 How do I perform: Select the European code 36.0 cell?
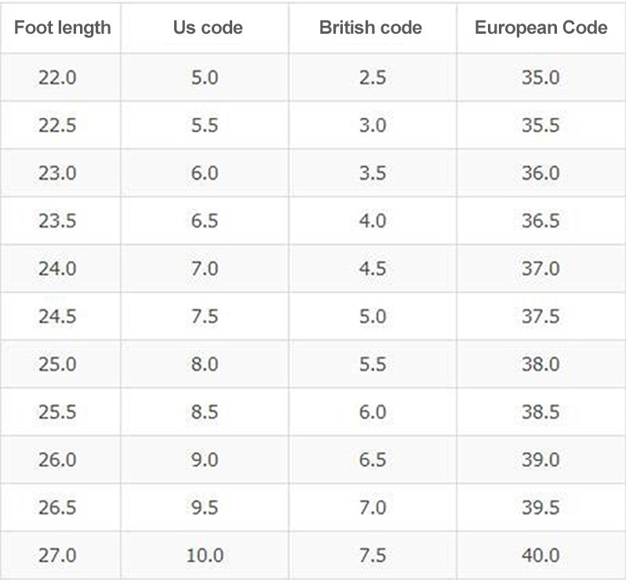tap(540, 173)
